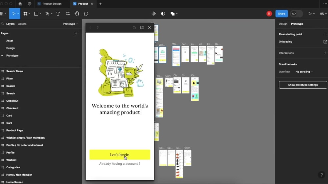Click the Boolean union icon
The image size is (328, 184).
point(173,13)
